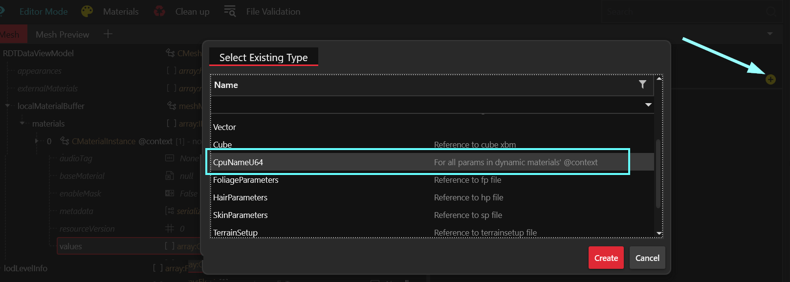The height and width of the screenshot is (282, 790).
Task: Choose CpuNameU64 from the type list
Action: tap(238, 162)
